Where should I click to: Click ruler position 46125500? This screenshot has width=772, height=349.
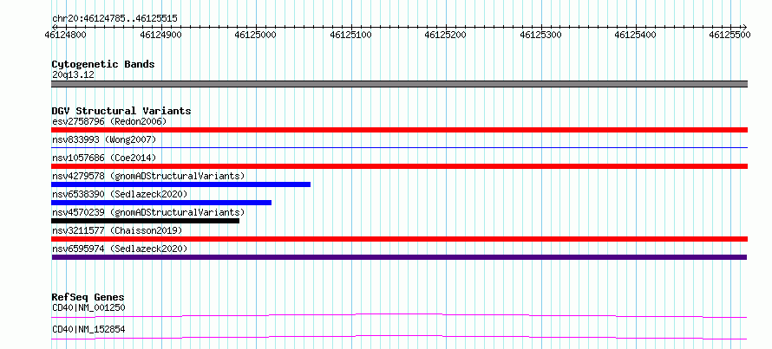[730, 35]
